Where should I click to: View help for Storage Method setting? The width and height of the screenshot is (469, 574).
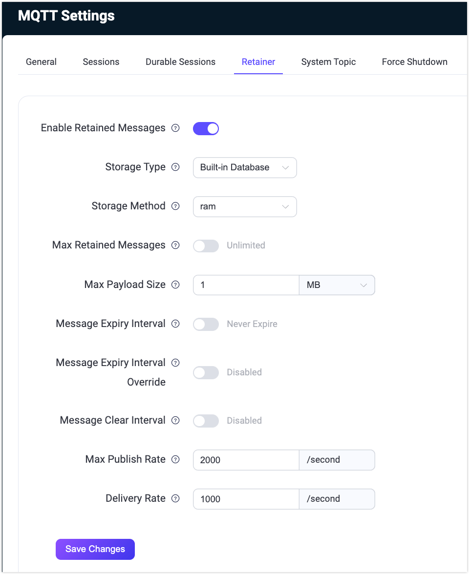point(175,206)
